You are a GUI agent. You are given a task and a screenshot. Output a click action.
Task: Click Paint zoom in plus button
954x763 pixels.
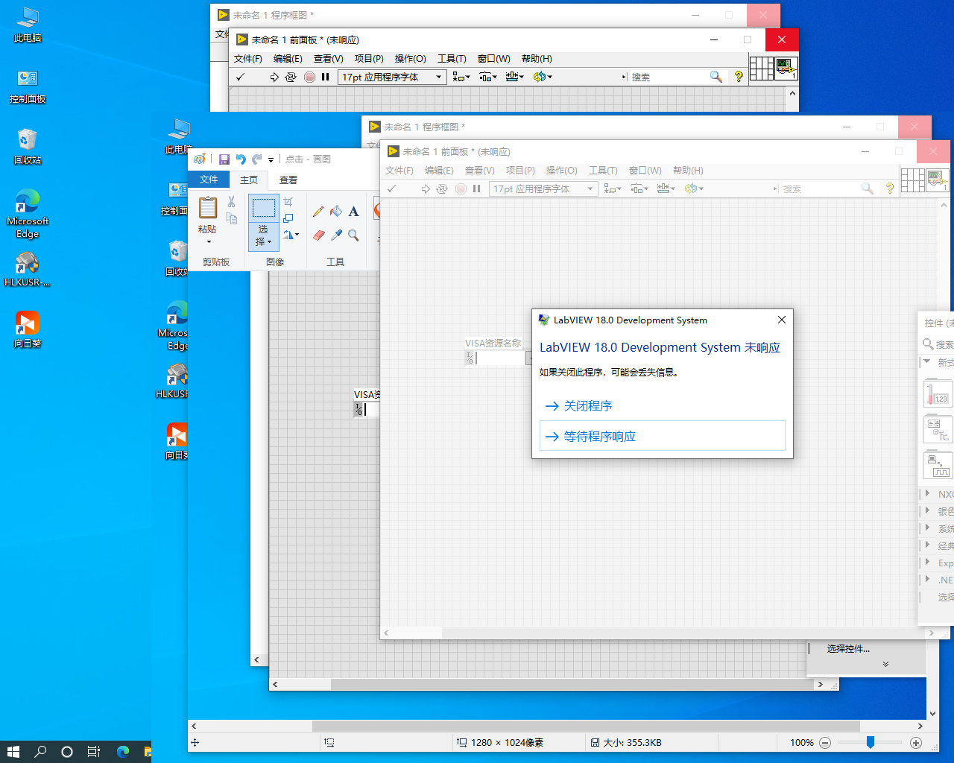tap(916, 743)
